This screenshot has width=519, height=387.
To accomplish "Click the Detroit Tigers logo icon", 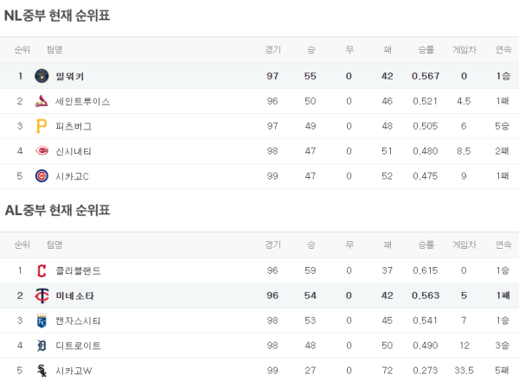I will coord(42,346).
